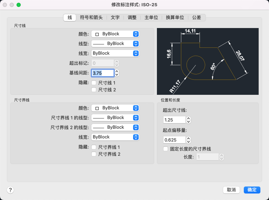Switch to the 符号和箭头 tab
The height and width of the screenshot is (200, 269).
(91, 18)
